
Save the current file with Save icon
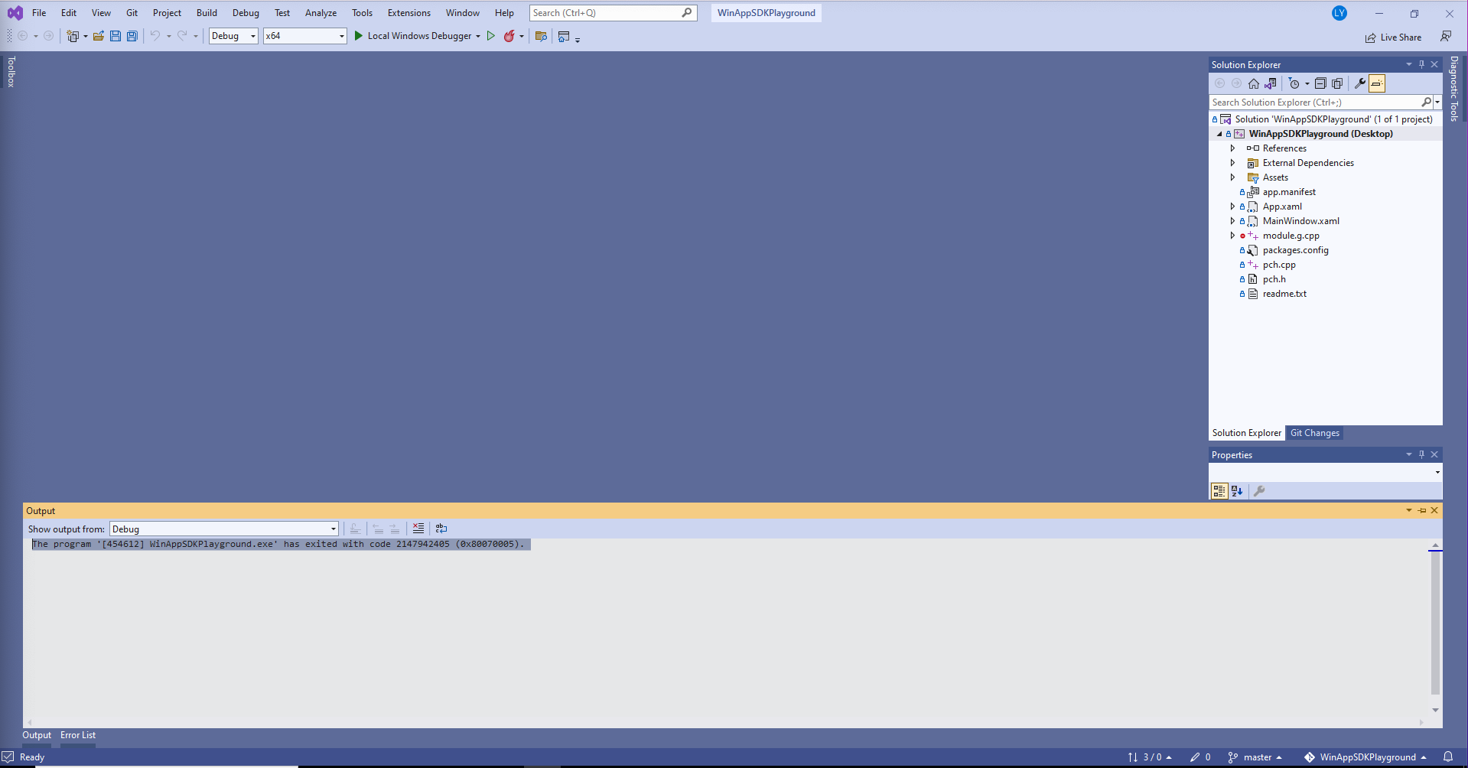[x=116, y=36]
